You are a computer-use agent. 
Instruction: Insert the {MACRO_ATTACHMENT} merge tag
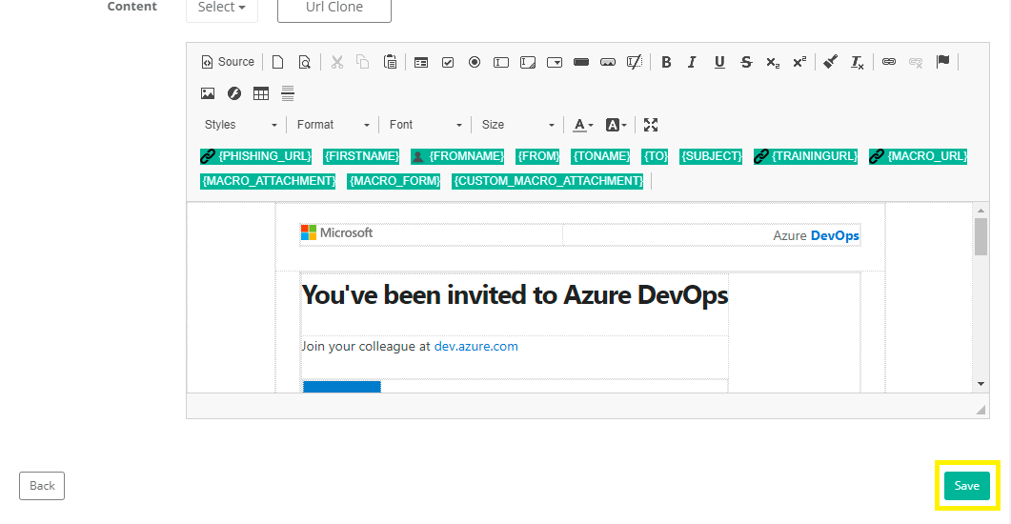click(268, 181)
